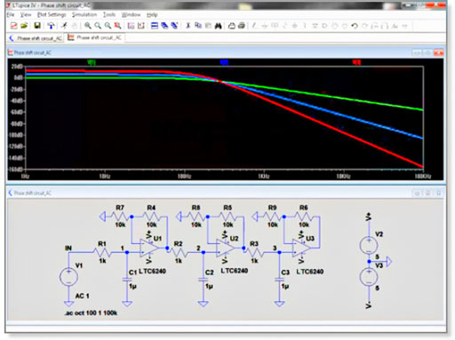Viewport: 455px width, 340px height.
Task: Click the Print icon
Action: [242, 26]
